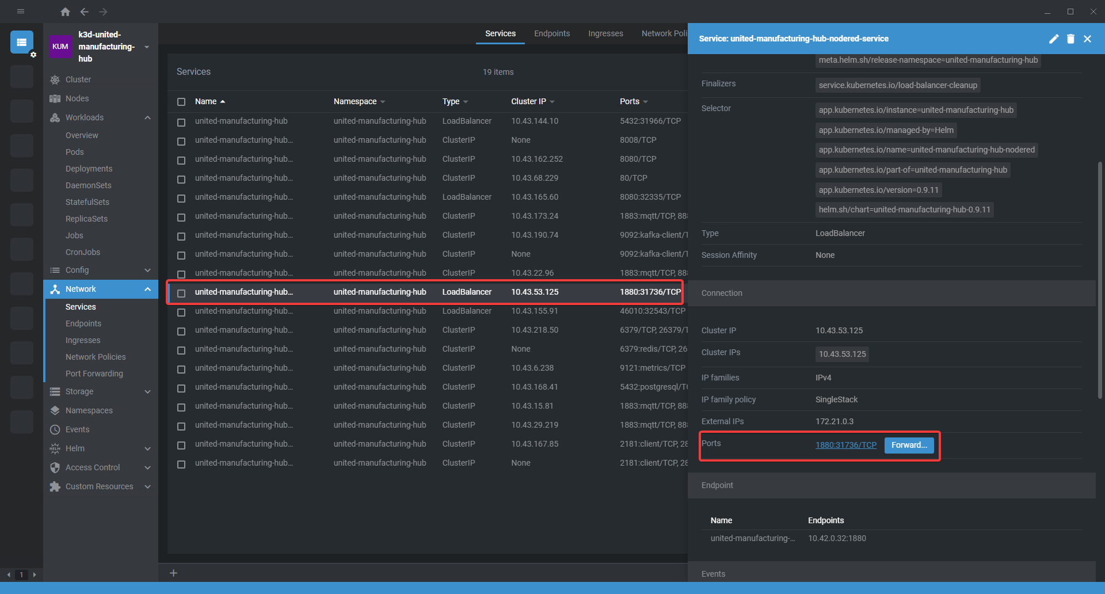Open the hamburger menu in the title bar
This screenshot has height=594, width=1105.
(21, 11)
